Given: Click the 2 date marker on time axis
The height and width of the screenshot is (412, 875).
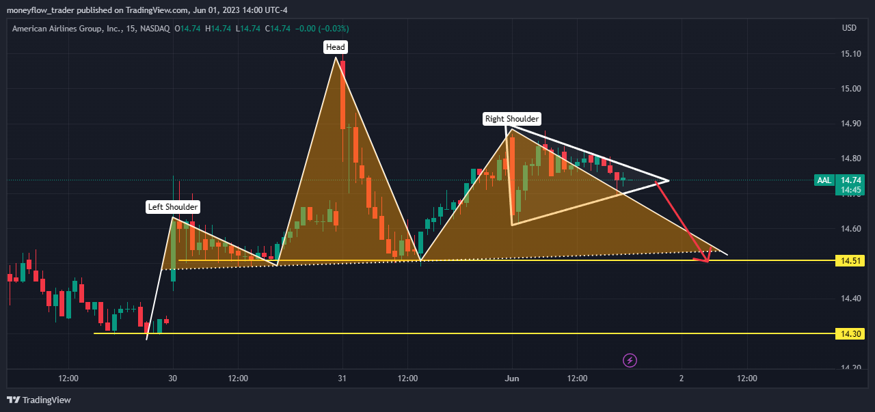Looking at the screenshot, I should click(682, 378).
